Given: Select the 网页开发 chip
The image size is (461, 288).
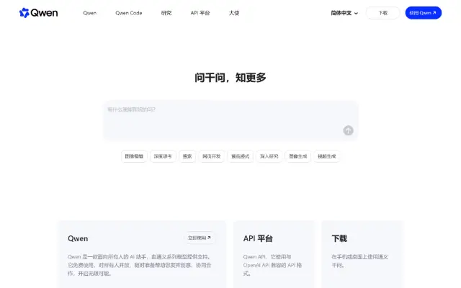Looking at the screenshot, I should point(211,156).
